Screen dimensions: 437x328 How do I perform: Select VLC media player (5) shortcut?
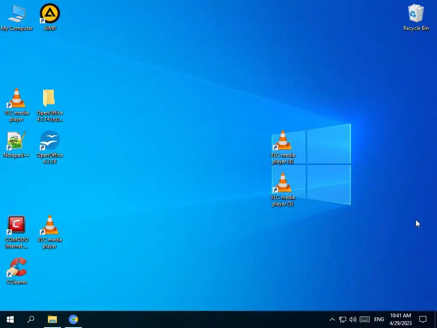[x=283, y=190]
